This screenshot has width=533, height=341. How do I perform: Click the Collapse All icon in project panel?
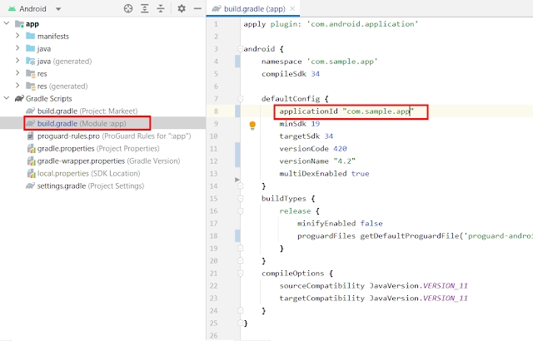160,8
